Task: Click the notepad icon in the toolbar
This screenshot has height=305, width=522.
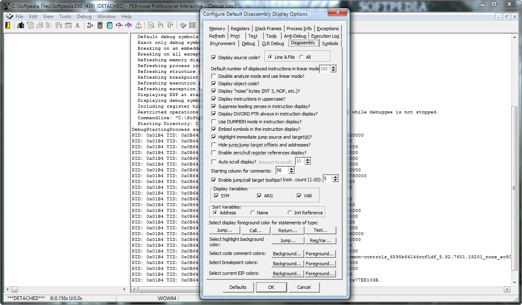Action: 110,25
